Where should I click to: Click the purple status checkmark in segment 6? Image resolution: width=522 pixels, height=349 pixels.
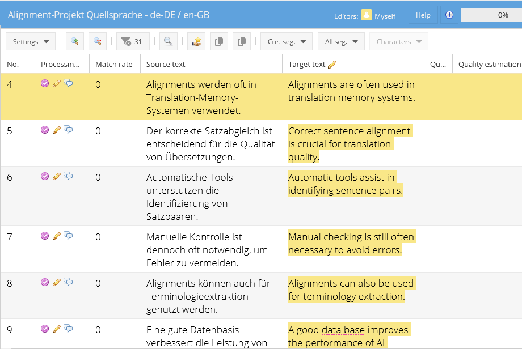(45, 177)
